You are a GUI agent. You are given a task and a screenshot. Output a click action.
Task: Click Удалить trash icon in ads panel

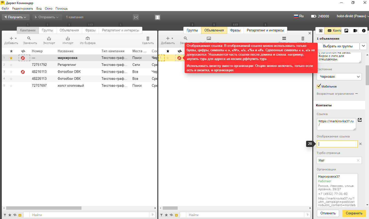[303, 38]
